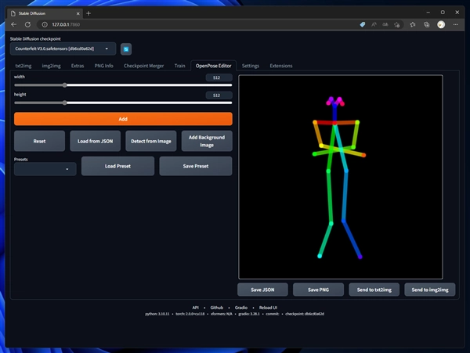Open the read aloud icon in address bar
470x353 pixels.
point(374,25)
